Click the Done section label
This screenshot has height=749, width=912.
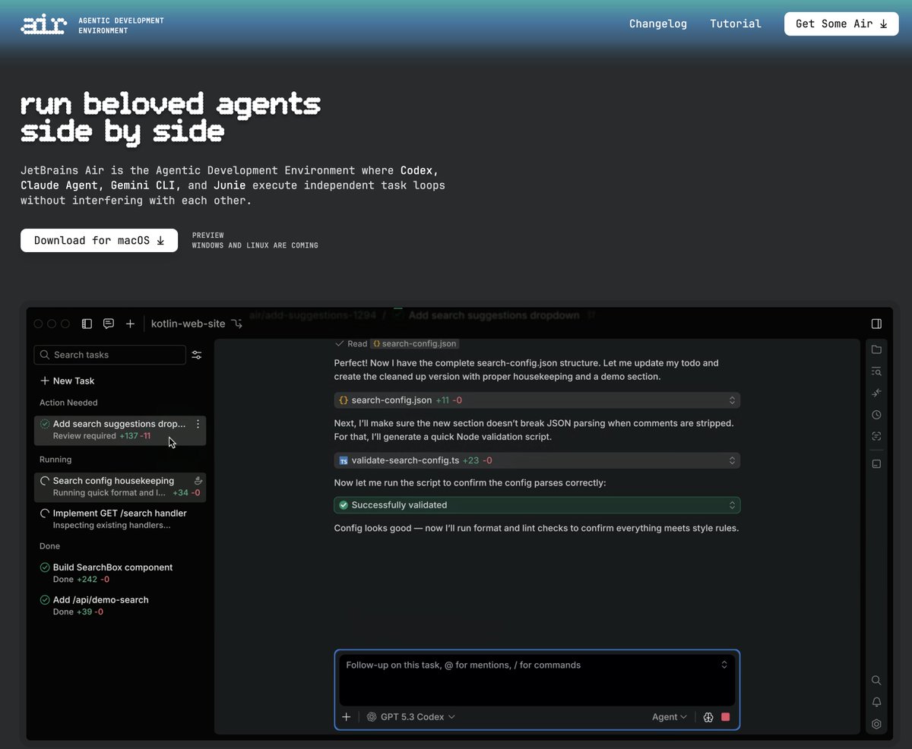click(x=49, y=546)
